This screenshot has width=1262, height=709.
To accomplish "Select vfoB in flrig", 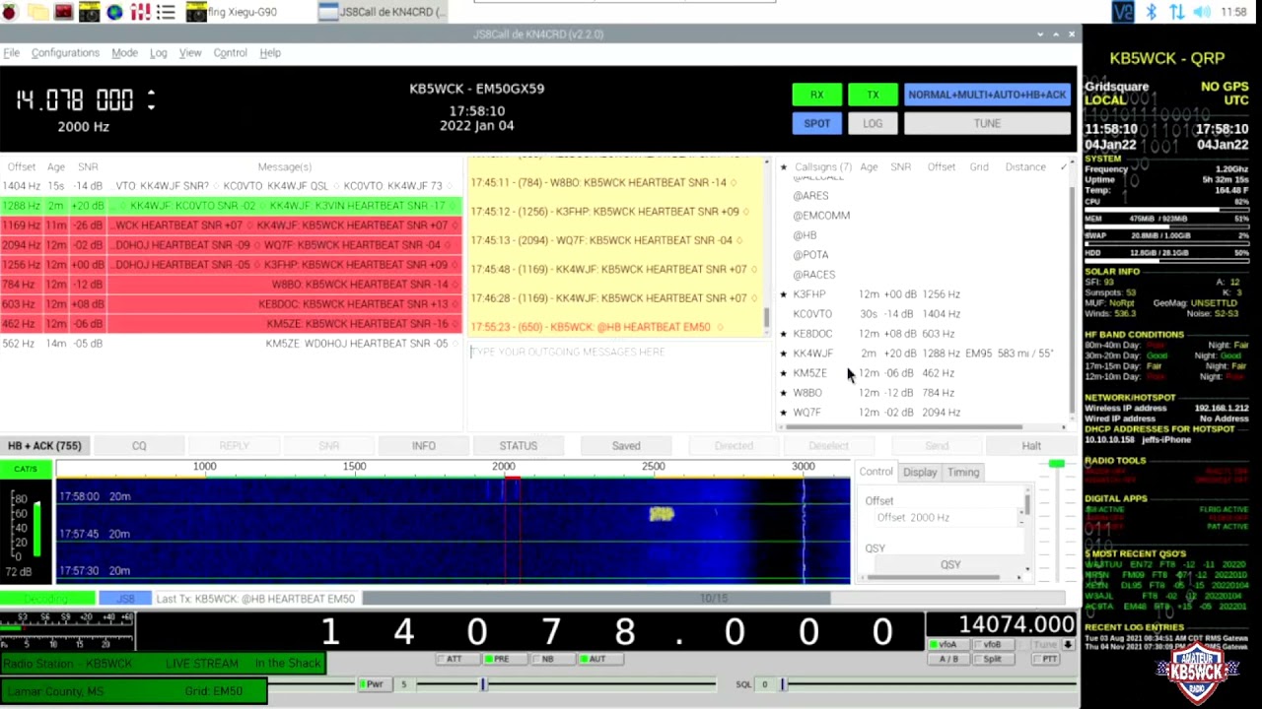I will tap(992, 645).
